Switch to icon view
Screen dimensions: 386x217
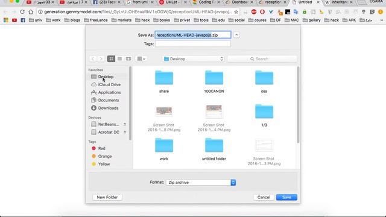[111, 59]
